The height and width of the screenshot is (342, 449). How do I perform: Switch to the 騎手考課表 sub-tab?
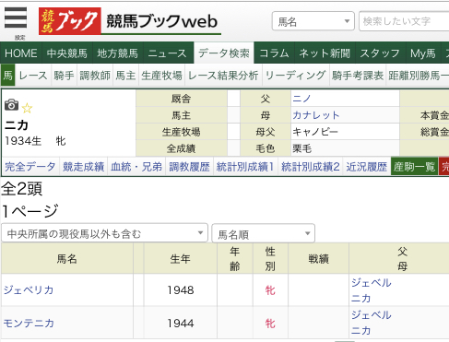(x=358, y=75)
